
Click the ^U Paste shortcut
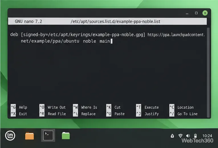115,114
